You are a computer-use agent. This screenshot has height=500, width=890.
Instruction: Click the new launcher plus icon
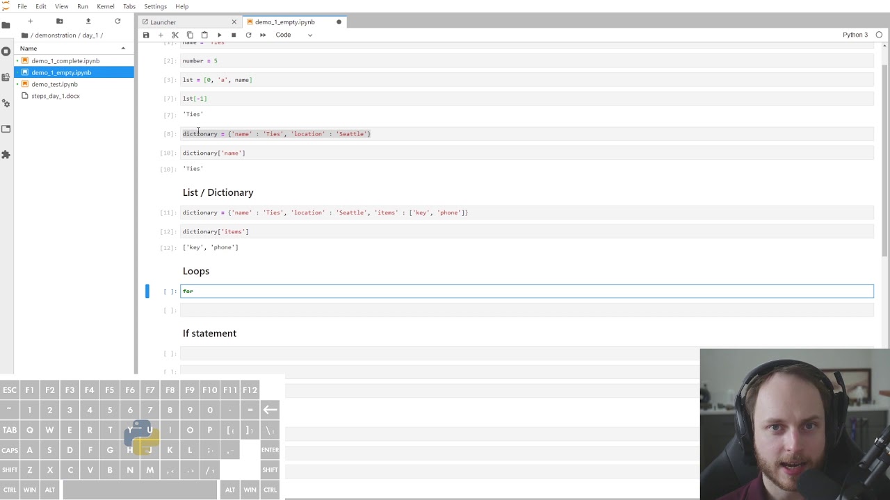30,22
